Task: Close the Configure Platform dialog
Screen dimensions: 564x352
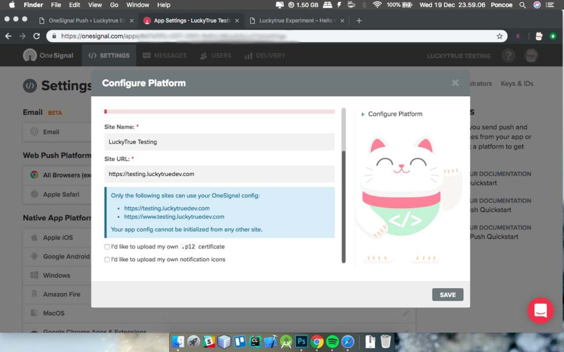Action: 455,83
